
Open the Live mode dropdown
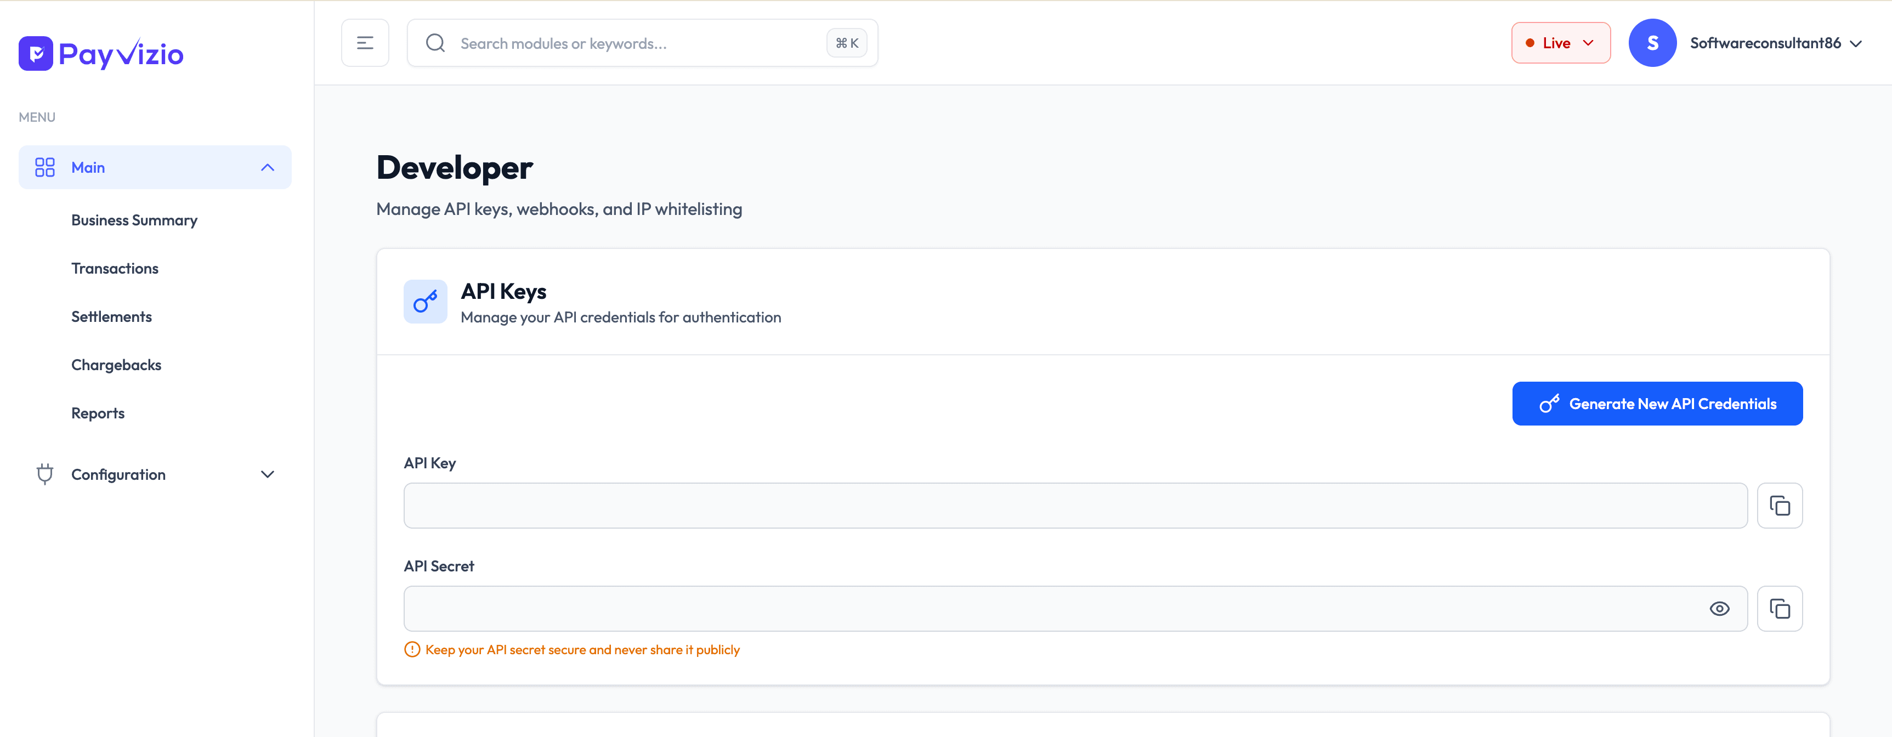click(x=1560, y=43)
